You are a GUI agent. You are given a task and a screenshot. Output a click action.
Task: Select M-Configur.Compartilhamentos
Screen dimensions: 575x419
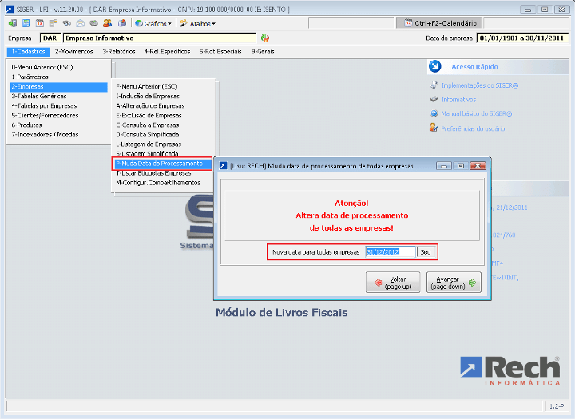pyautogui.click(x=163, y=183)
